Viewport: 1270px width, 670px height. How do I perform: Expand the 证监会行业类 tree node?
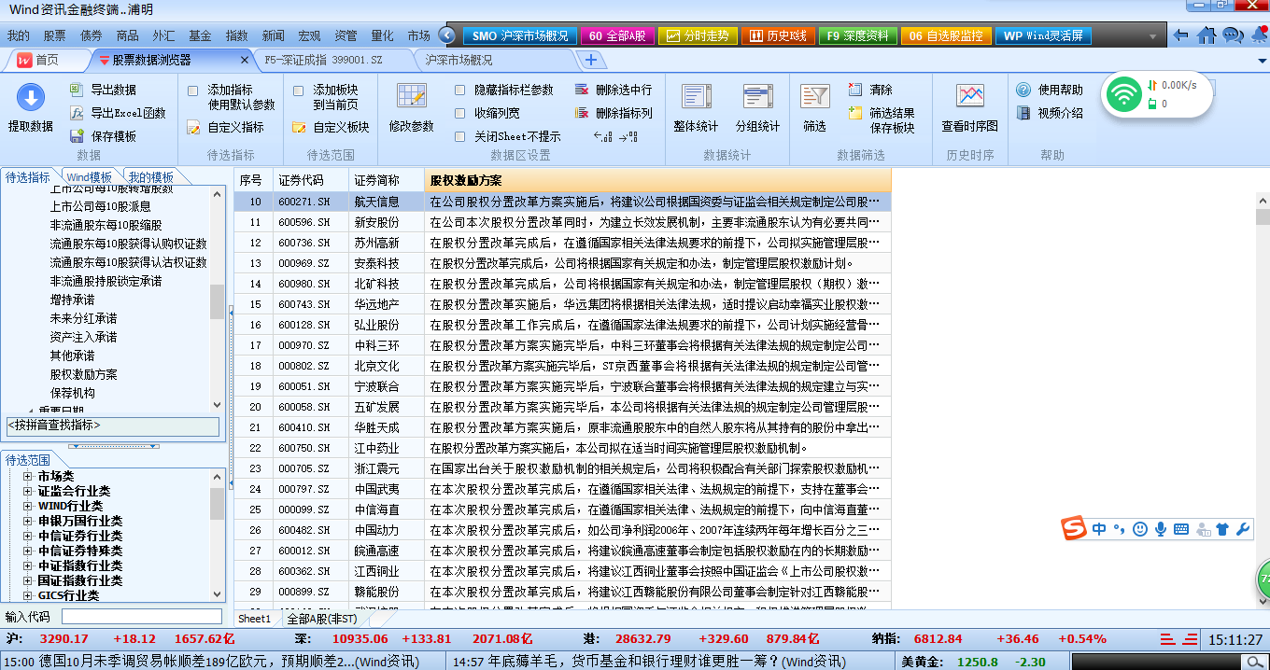pos(28,491)
